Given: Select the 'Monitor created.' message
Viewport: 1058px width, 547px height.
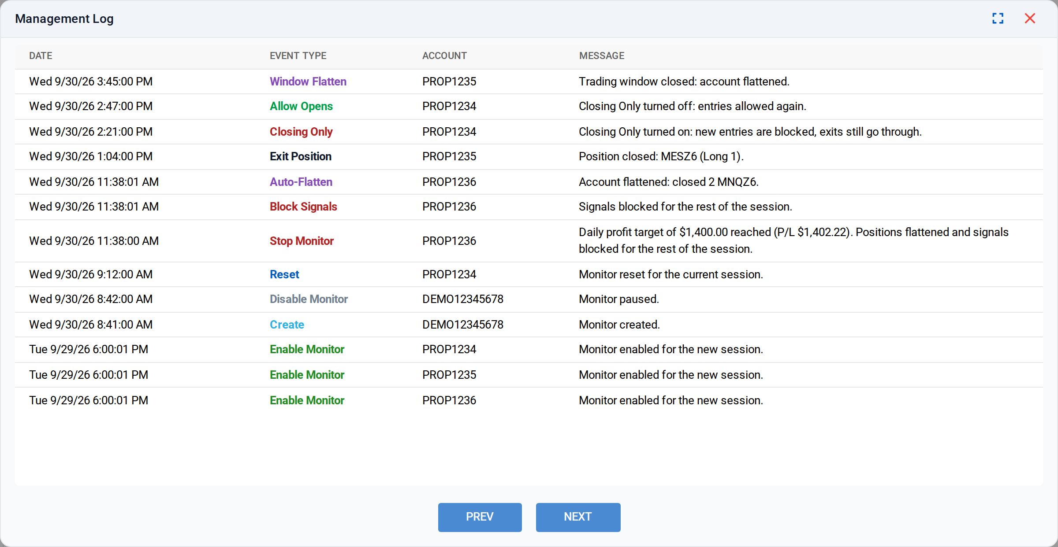Looking at the screenshot, I should pyautogui.click(x=619, y=325).
